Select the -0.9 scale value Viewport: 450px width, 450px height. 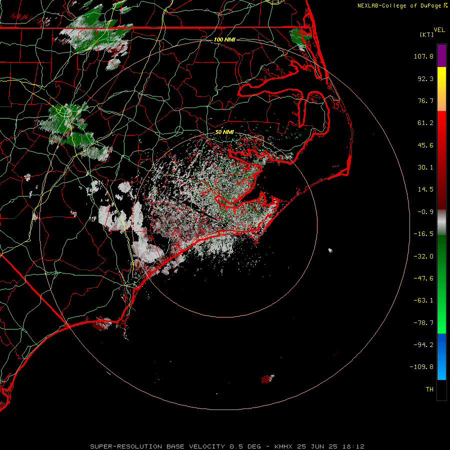click(425, 212)
